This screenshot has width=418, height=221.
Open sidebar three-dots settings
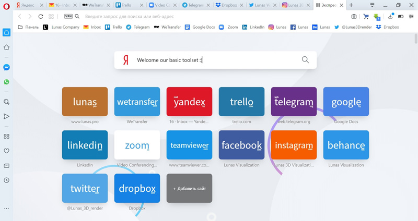click(x=6, y=208)
